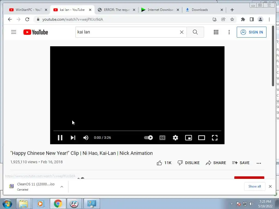Image resolution: width=279 pixels, height=209 pixels.
Task: Go to the YouTube home logo
Action: click(x=36, y=32)
